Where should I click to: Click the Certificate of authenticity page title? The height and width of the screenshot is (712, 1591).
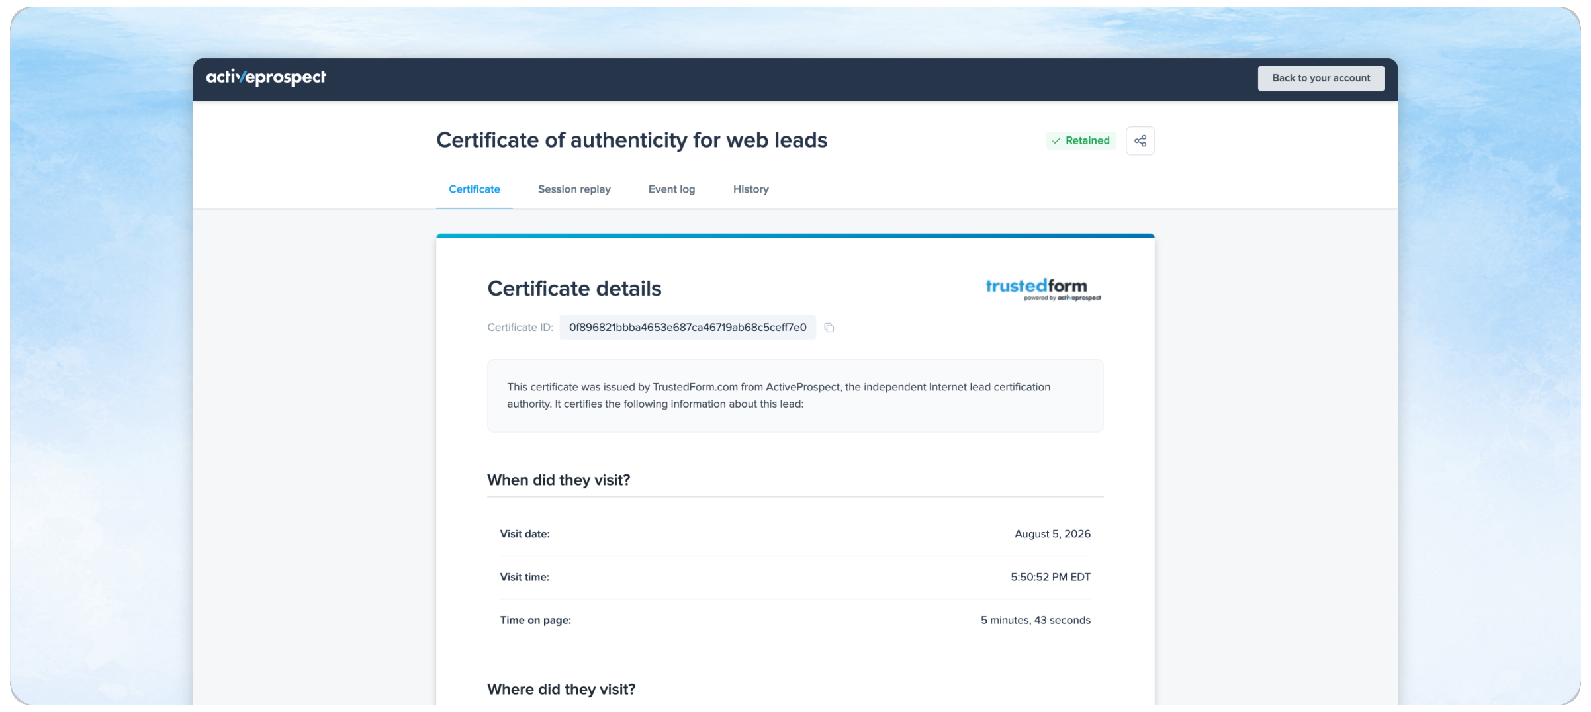coord(631,140)
